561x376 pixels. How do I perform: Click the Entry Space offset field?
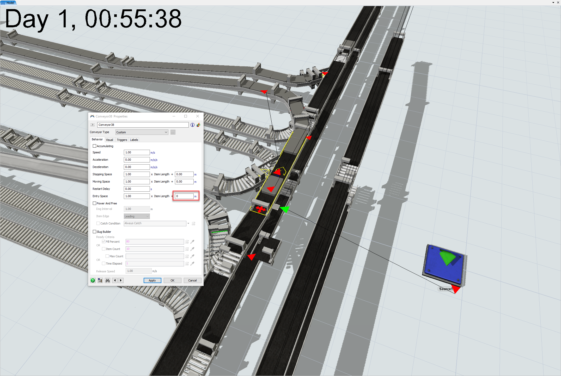coord(184,196)
